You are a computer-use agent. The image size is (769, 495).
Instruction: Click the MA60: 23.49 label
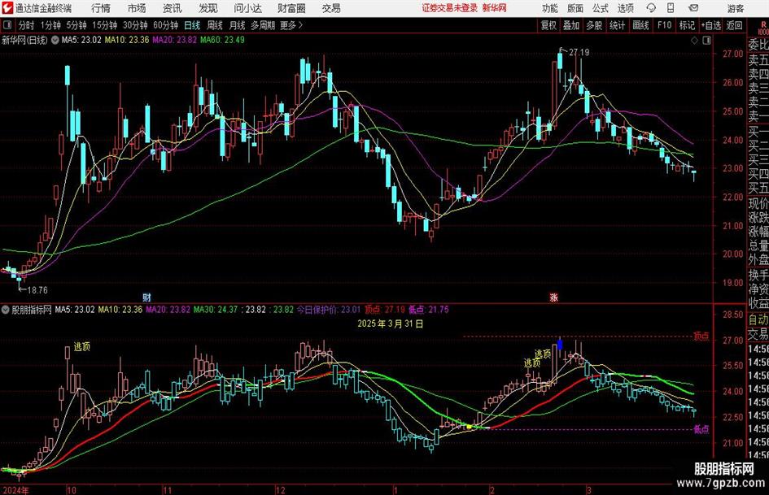222,40
